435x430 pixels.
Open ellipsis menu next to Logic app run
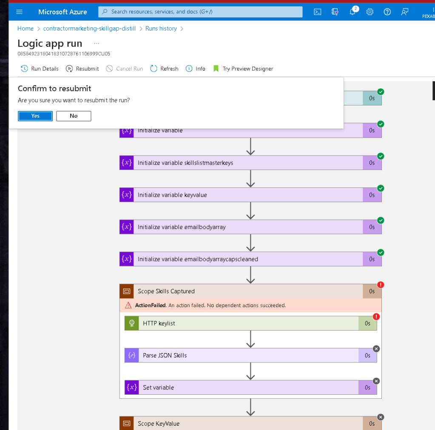pyautogui.click(x=97, y=43)
